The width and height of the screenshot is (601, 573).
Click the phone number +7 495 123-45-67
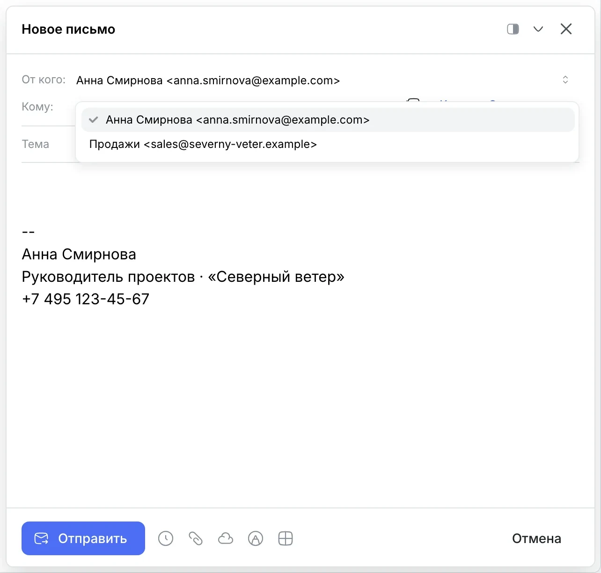pyautogui.click(x=86, y=299)
